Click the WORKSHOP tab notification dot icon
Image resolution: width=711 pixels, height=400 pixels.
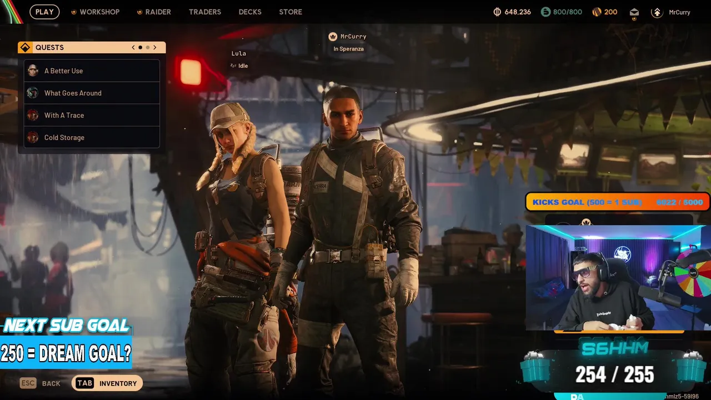point(73,12)
